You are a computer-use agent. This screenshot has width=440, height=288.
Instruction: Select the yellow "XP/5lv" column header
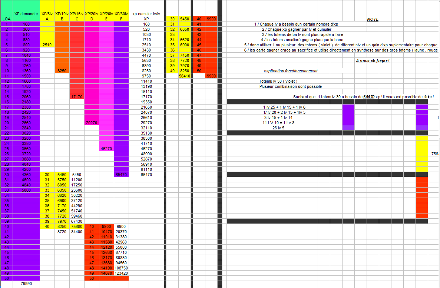point(47,14)
